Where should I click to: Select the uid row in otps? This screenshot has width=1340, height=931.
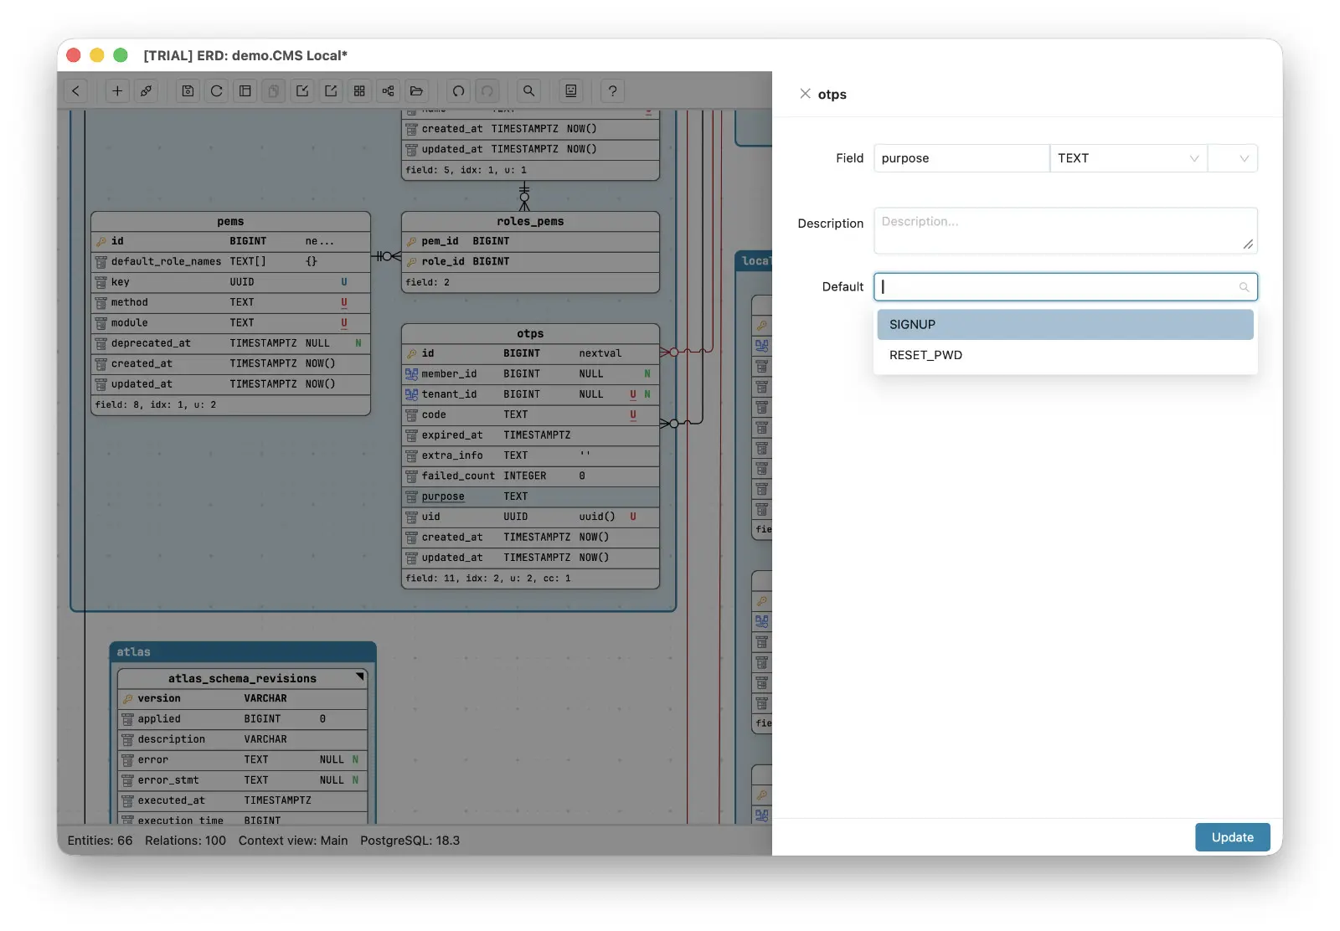pos(530,517)
